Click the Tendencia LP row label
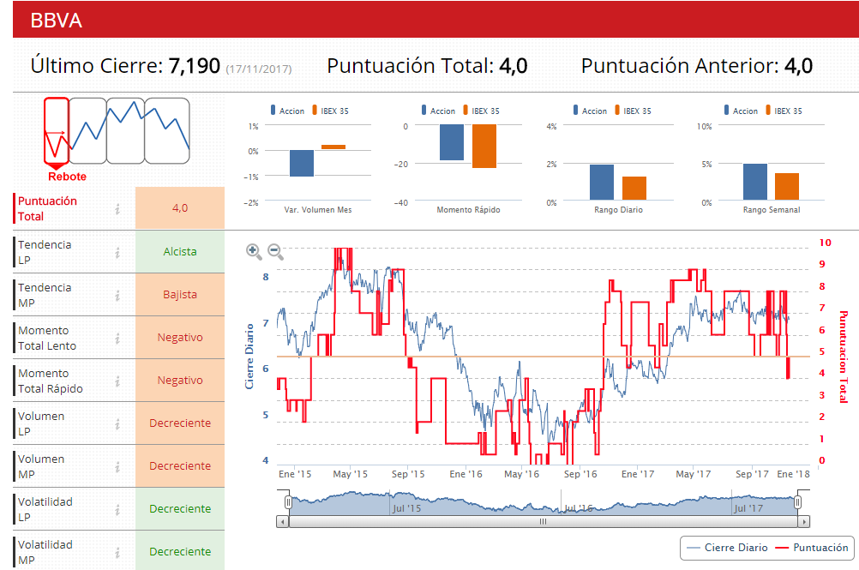The height and width of the screenshot is (570, 859). 45,252
